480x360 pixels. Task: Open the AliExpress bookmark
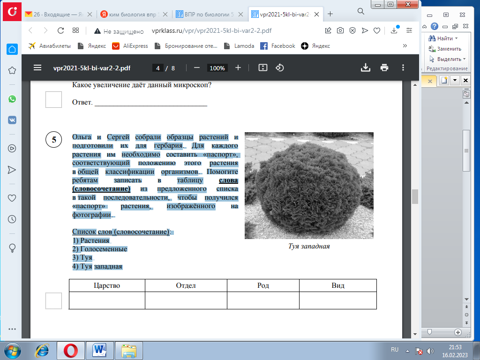[130, 46]
